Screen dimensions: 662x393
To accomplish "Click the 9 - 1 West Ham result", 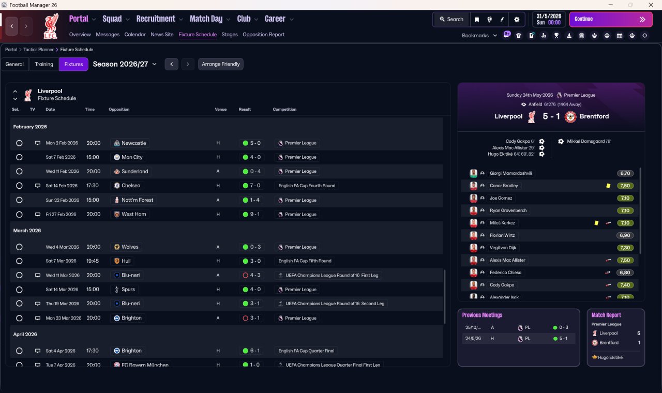I will [251, 214].
